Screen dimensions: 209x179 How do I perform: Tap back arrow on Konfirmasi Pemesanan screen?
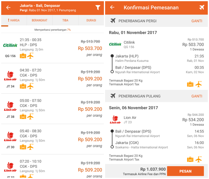tap(112, 7)
